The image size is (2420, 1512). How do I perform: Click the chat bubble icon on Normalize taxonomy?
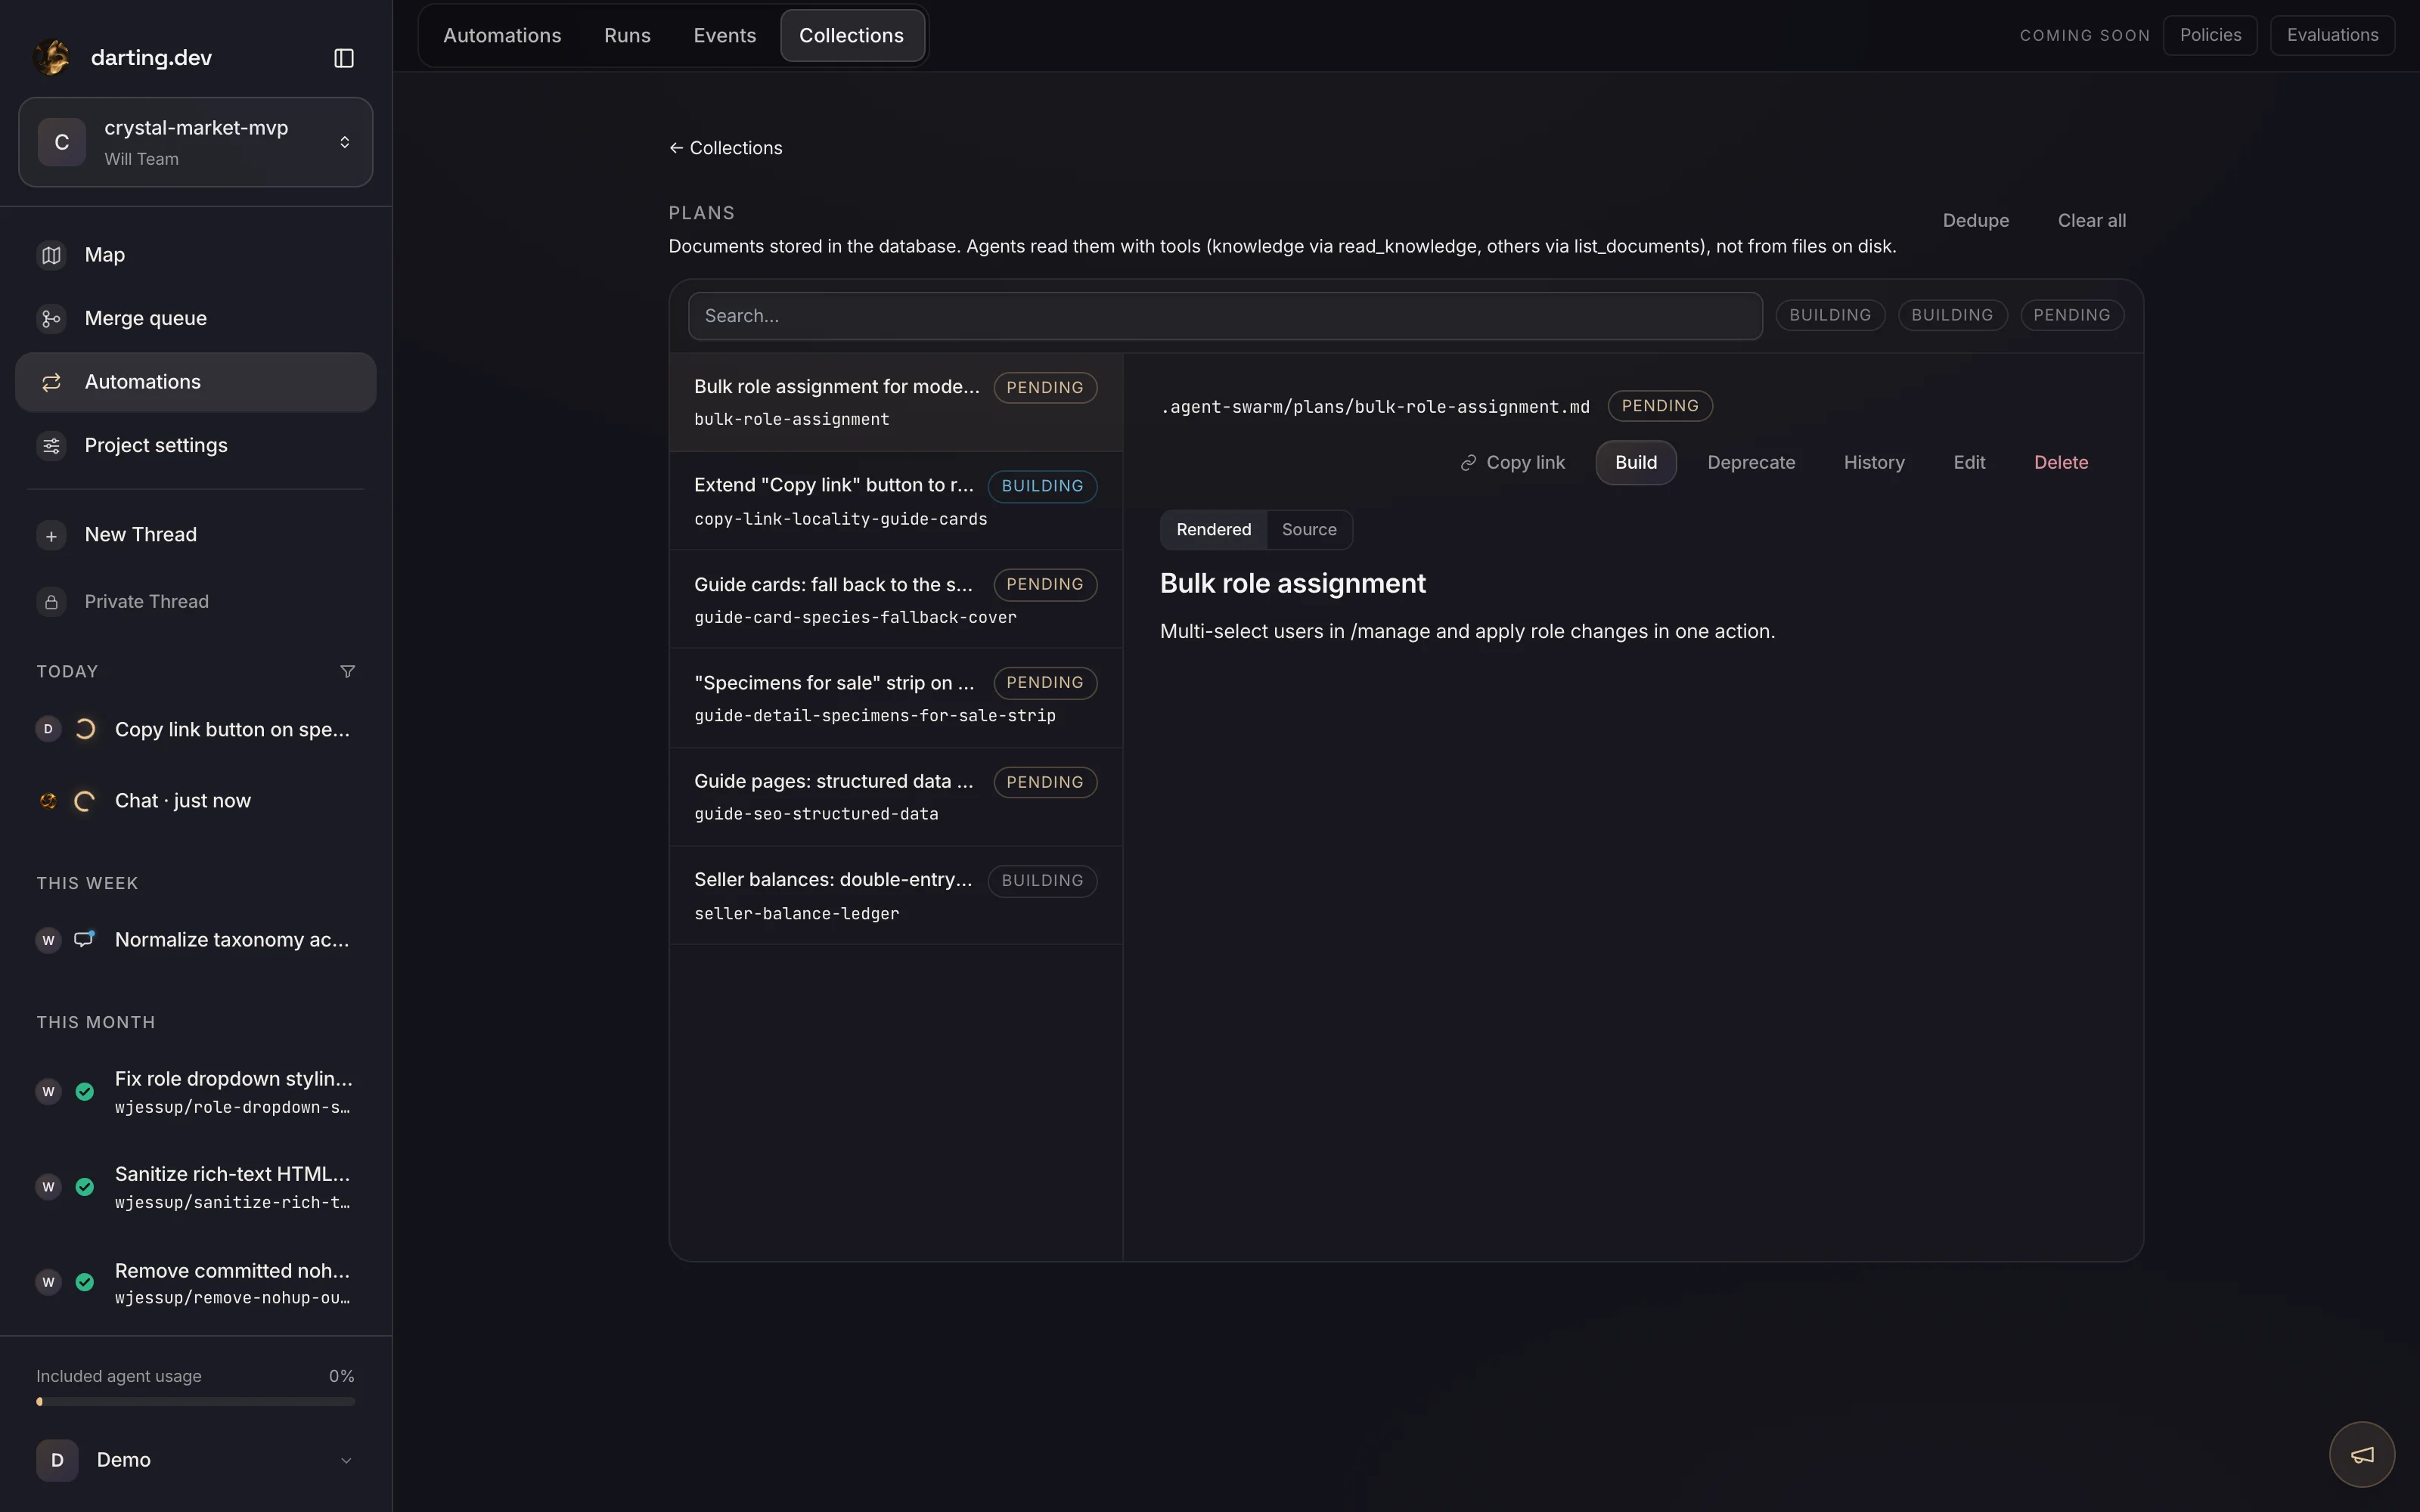(x=85, y=939)
